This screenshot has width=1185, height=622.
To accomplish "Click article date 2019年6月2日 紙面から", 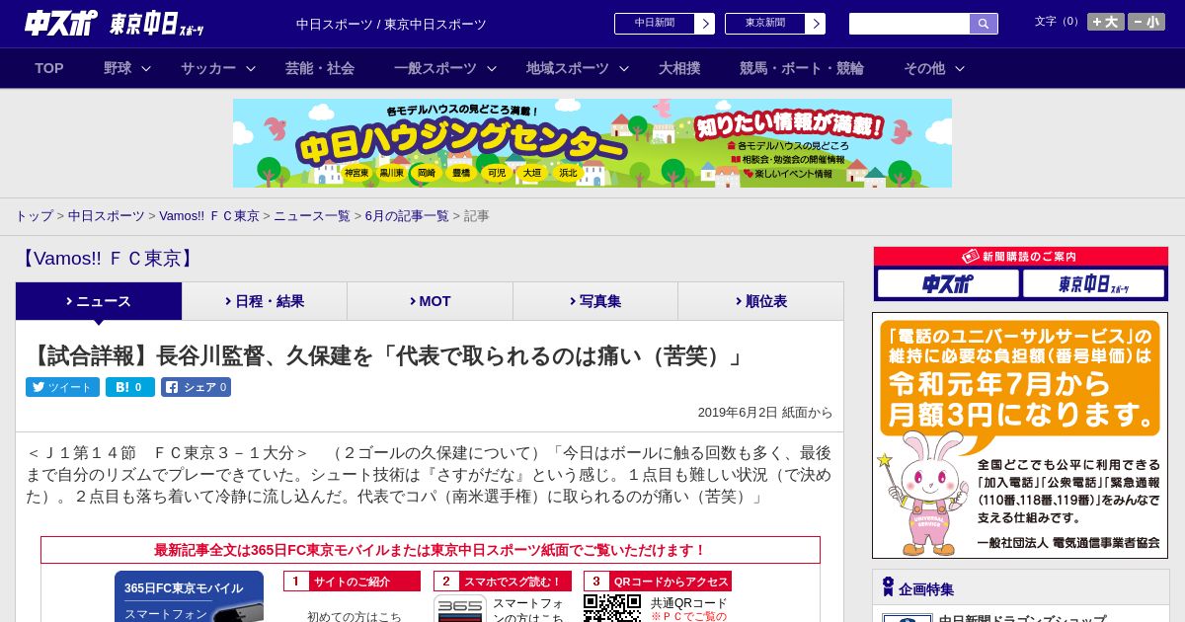I will (x=765, y=413).
